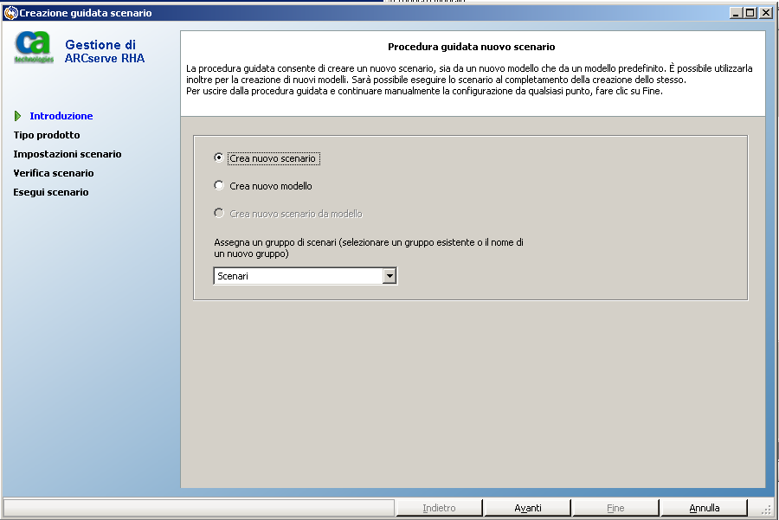Minimize the Creazione guidata scenario window
779x520 pixels.
tap(736, 13)
